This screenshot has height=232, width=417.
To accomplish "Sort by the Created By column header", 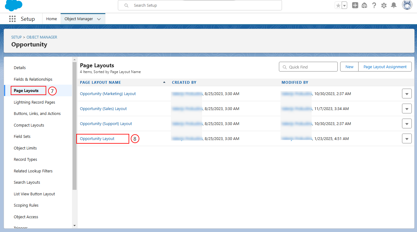I will [x=184, y=83].
